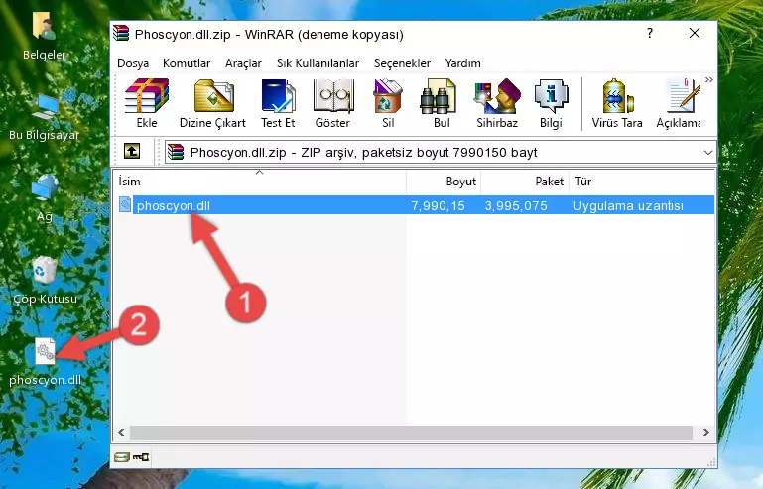Close the WinRAR window
The height and width of the screenshot is (489, 763).
pyautogui.click(x=695, y=33)
